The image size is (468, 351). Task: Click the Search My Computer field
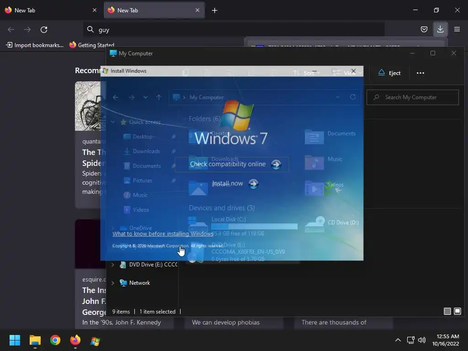[413, 97]
